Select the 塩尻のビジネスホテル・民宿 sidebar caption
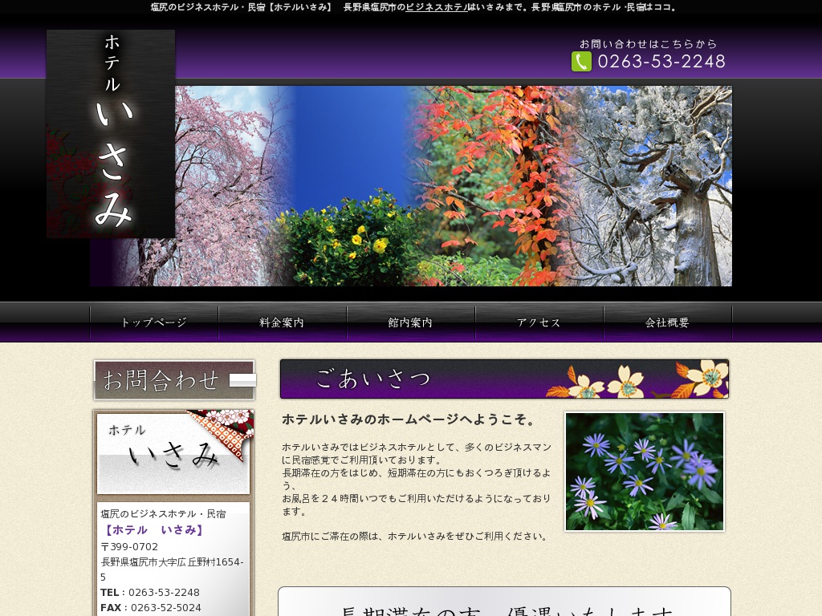This screenshot has width=822, height=616. tap(163, 514)
